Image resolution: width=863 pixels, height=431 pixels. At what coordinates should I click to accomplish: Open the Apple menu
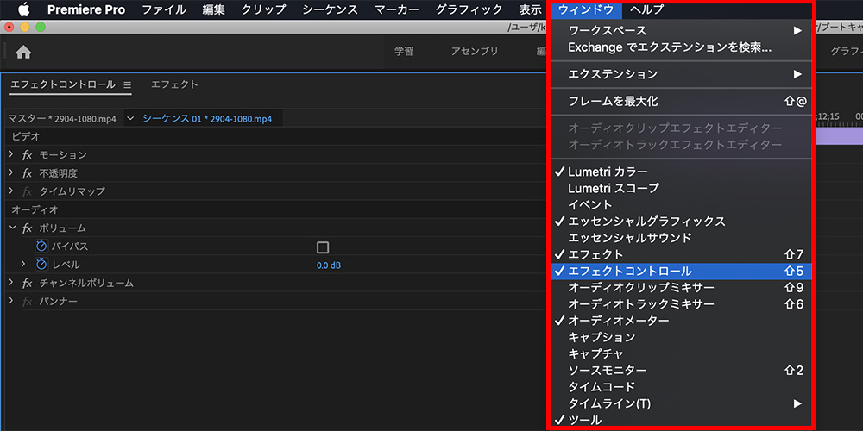coord(23,9)
